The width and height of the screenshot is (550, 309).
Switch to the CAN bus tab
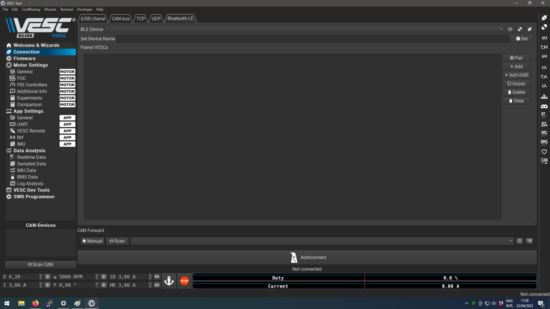click(121, 18)
